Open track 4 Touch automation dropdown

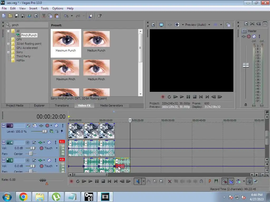point(57,148)
